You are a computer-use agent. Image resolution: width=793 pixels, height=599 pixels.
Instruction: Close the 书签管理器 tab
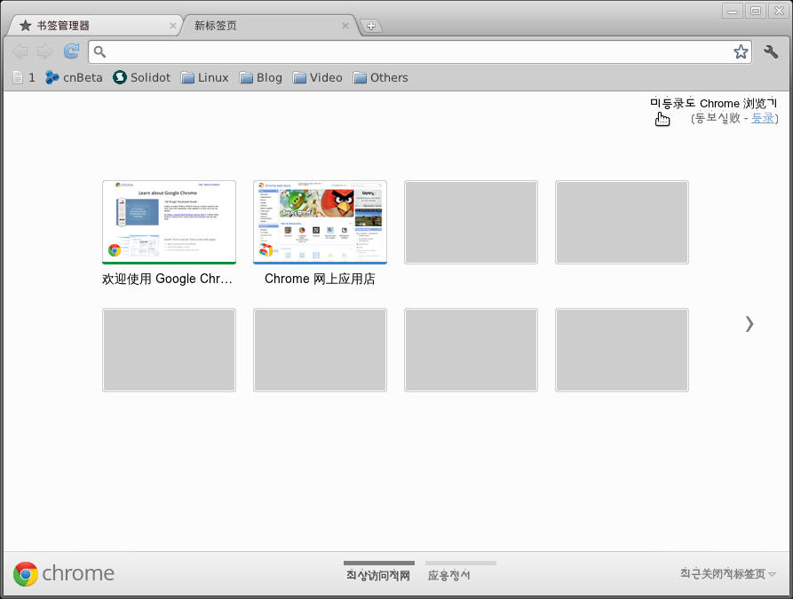[172, 25]
